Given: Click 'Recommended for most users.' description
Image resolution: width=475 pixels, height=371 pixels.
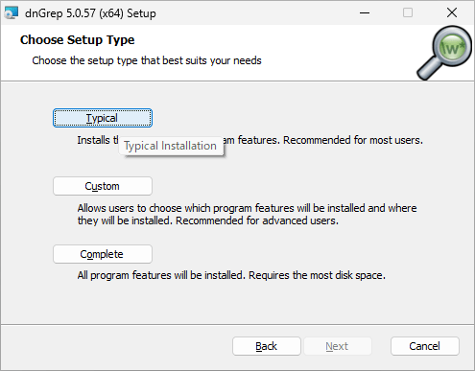Looking at the screenshot, I should (353, 140).
